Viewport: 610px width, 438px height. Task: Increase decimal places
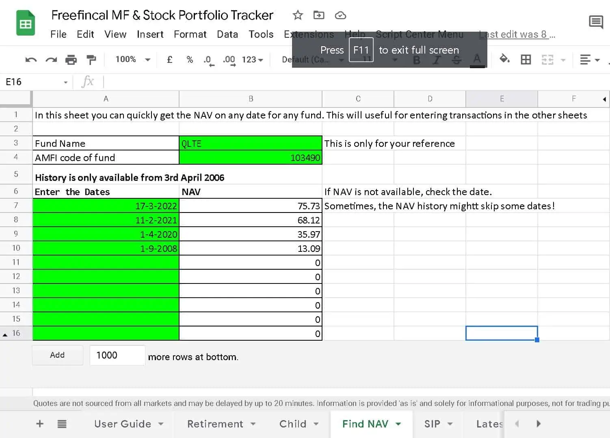(x=229, y=60)
